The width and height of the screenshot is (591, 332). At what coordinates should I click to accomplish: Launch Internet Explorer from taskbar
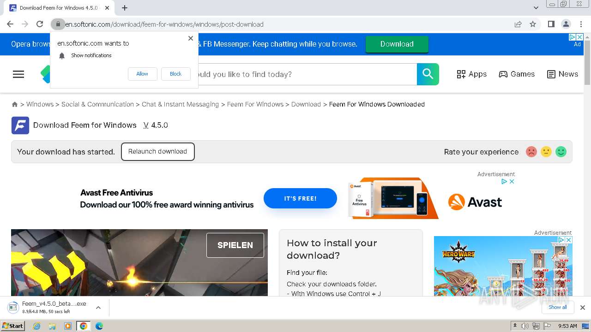point(37,326)
